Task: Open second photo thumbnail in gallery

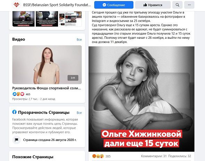Action: click(x=47, y=19)
